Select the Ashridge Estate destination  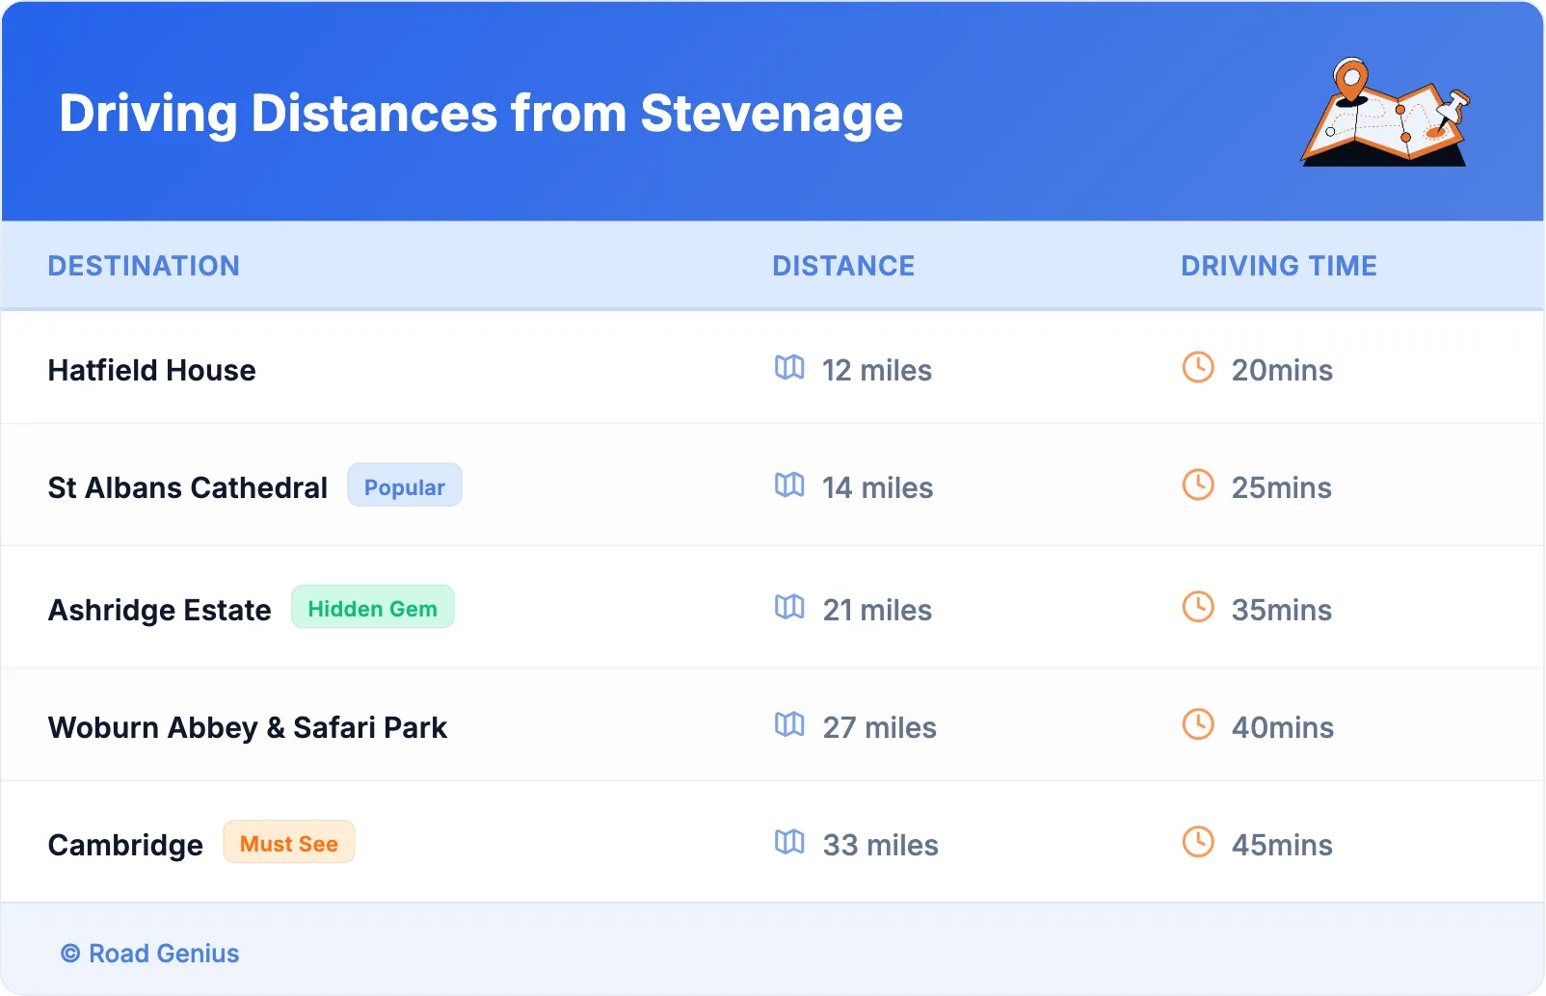[x=160, y=610]
